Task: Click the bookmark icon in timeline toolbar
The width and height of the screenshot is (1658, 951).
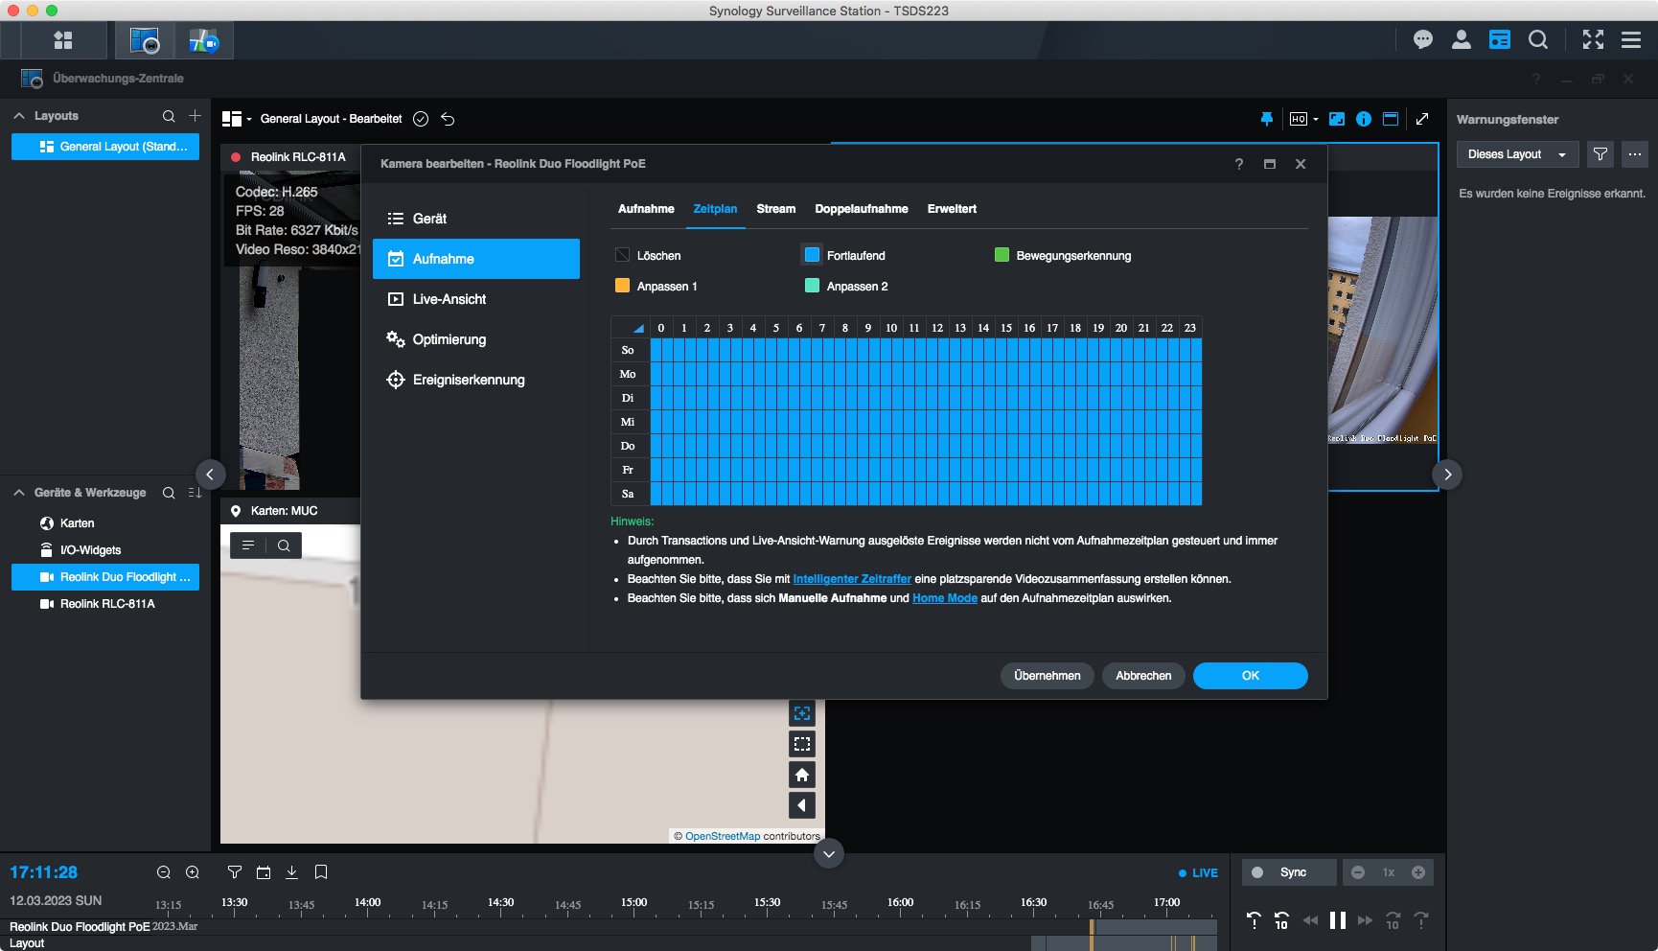Action: click(321, 872)
